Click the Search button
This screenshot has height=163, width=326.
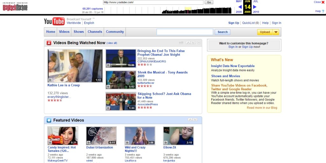pos(223,32)
